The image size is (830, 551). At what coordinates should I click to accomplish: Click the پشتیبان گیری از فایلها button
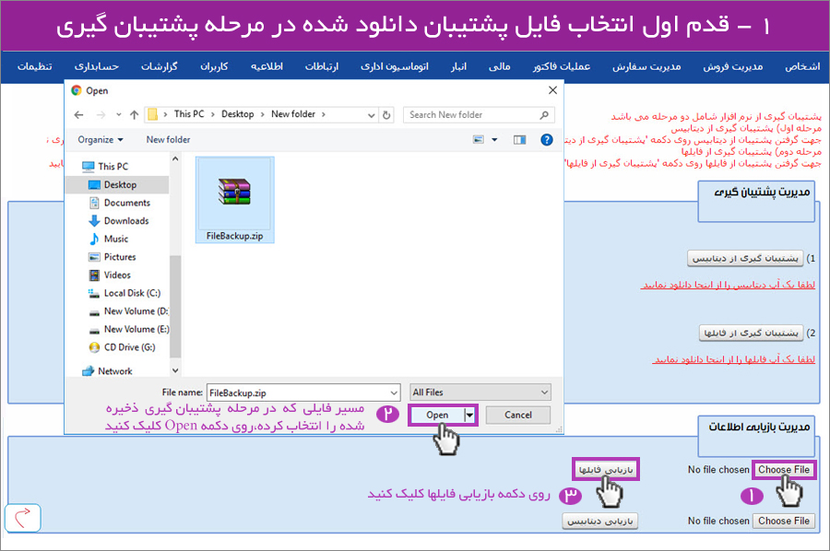coord(751,333)
